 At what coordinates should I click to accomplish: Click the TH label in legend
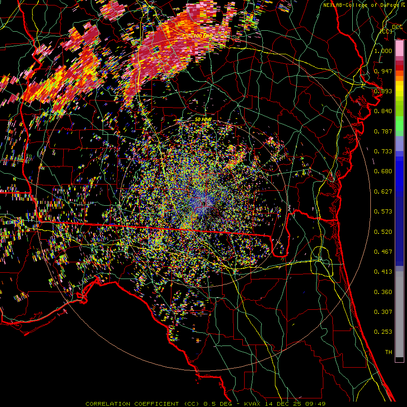coord(388,352)
